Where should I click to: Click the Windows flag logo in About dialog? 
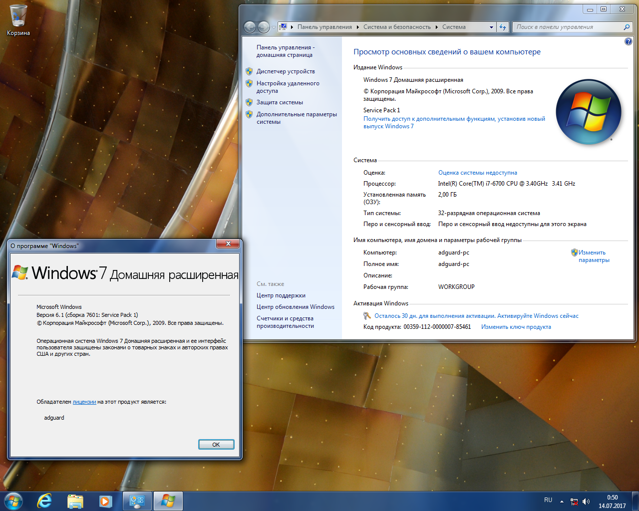coord(20,272)
